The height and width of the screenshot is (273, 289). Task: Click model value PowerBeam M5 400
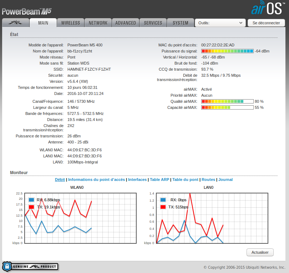tap(85, 45)
